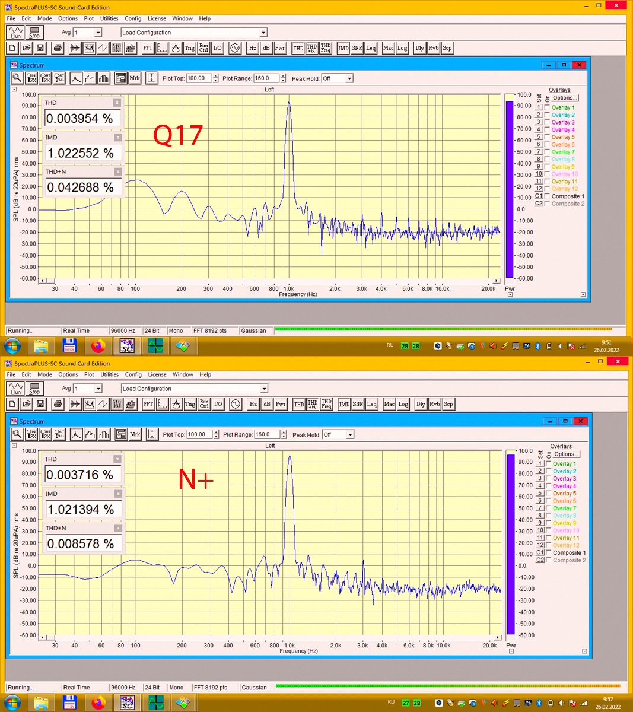Screen dimensions: 633x712
Task: Click Run Ctrl toolbar button in the Q17 window
Action: 203,48
